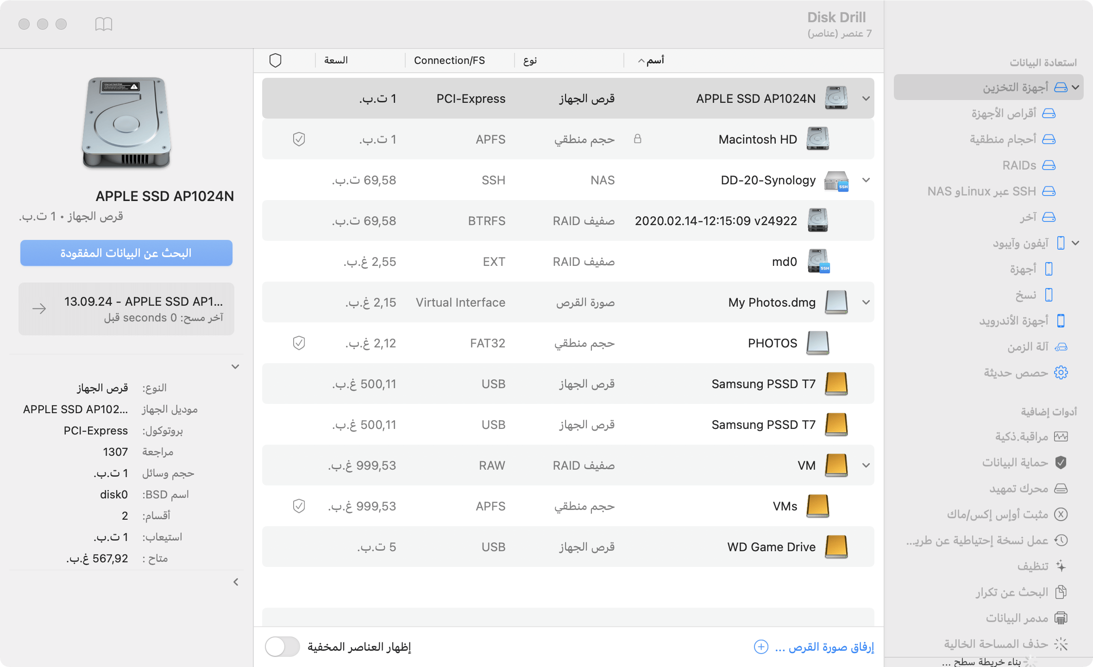The width and height of the screenshot is (1093, 667).
Task: Toggle إظهار العناصر المخفية switch
Action: pos(282,647)
